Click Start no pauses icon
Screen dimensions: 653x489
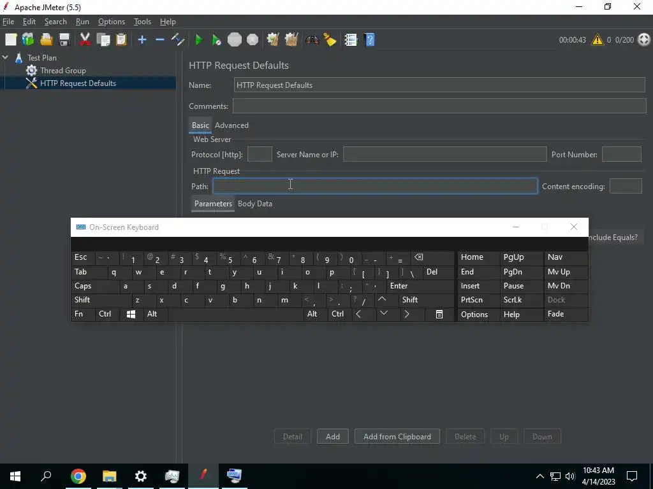click(217, 40)
